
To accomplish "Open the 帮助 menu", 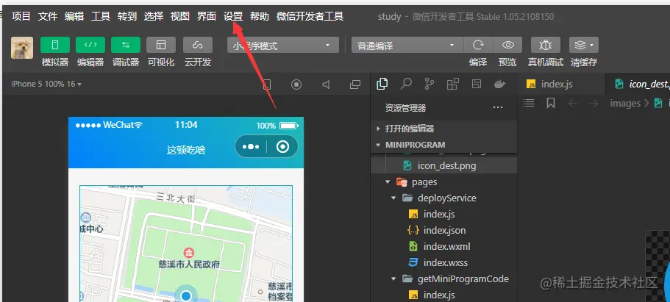I will pos(260,17).
